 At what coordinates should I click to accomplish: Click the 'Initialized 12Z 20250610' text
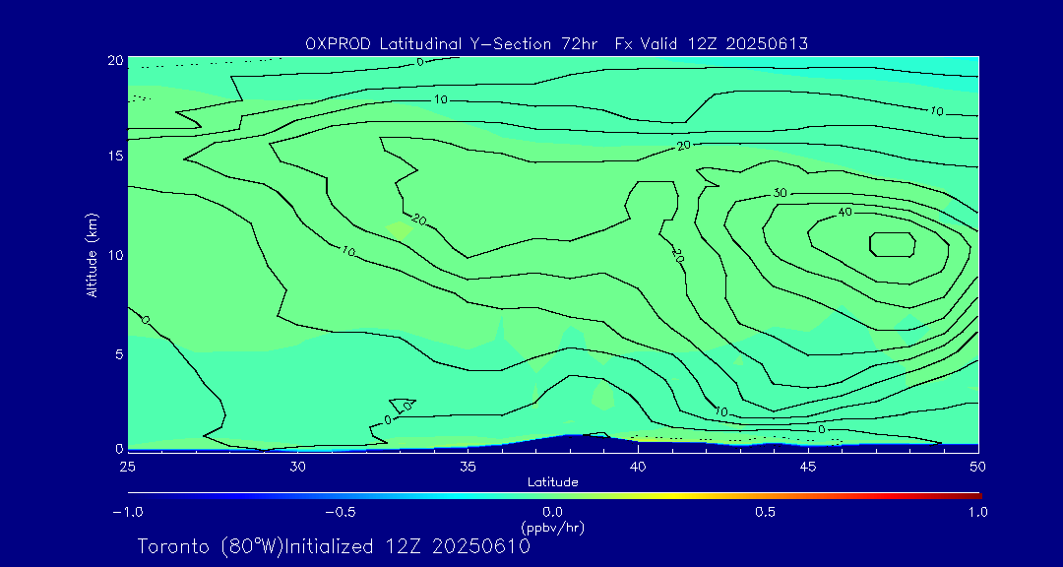(x=407, y=546)
